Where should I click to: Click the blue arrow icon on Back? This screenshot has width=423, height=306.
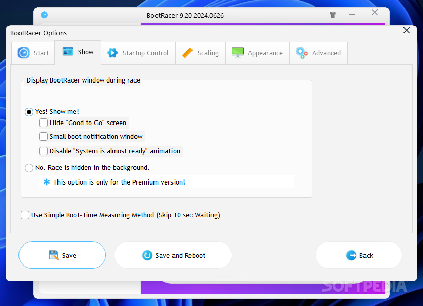point(351,255)
